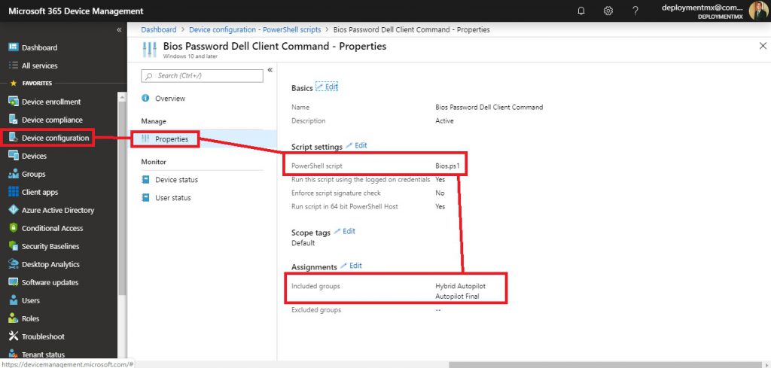Click the Dashboard breadcrumb link
This screenshot has height=368, width=771.
[x=158, y=29]
